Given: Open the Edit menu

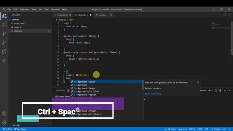Looking at the screenshot, I should (x=15, y=9).
